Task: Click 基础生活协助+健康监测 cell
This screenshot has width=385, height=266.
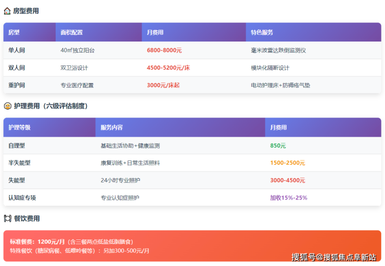Action: [x=131, y=145]
